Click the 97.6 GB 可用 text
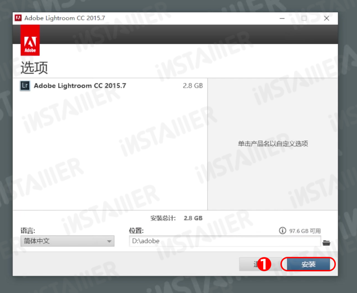The image size is (357, 293). (x=305, y=231)
